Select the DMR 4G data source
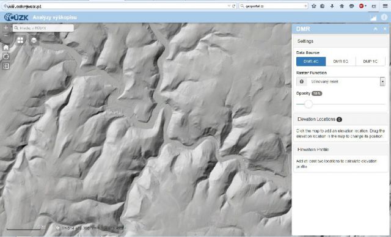This screenshot has width=391, height=237. click(x=311, y=61)
